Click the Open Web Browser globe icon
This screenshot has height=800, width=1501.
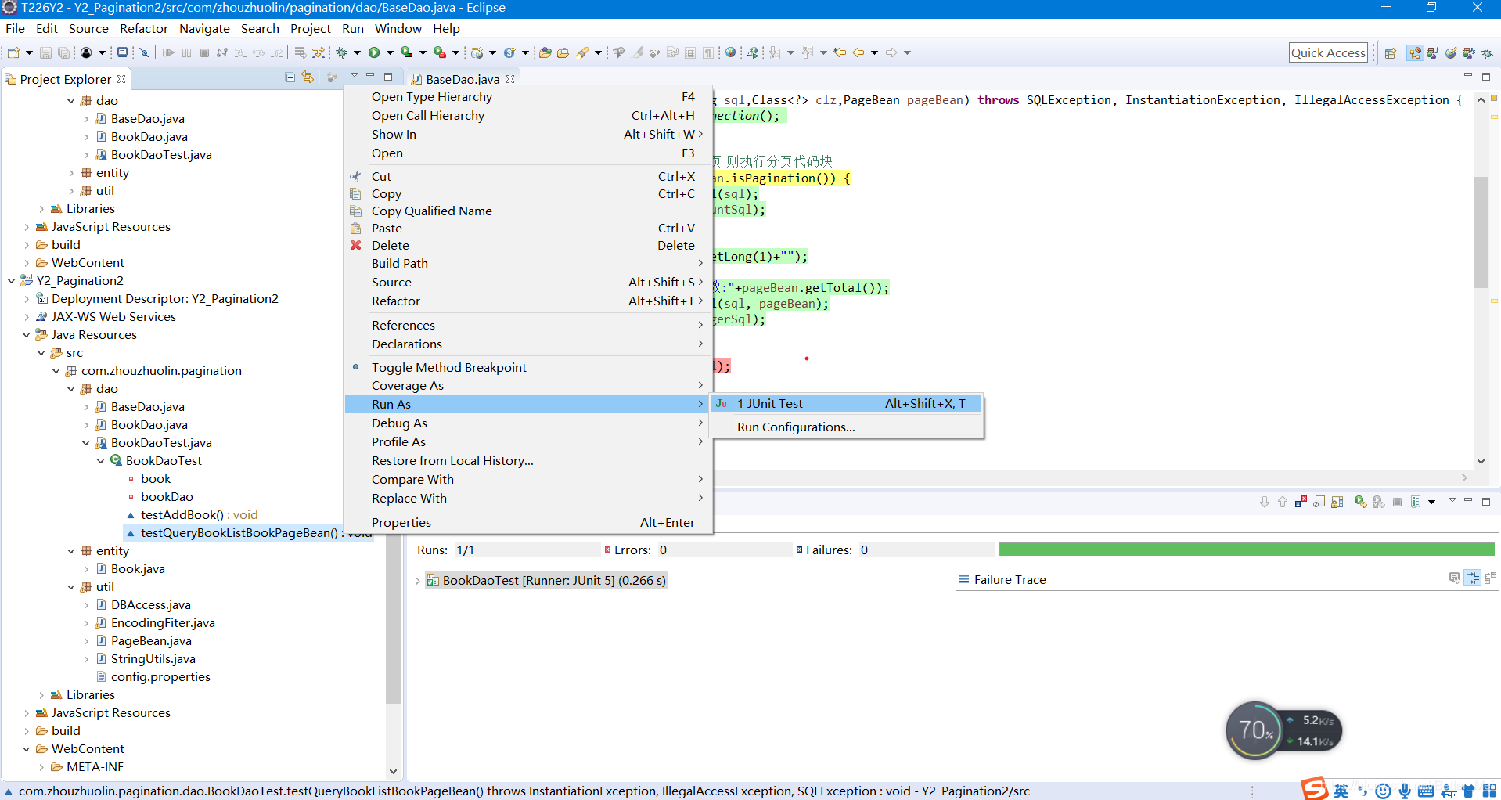coord(730,52)
